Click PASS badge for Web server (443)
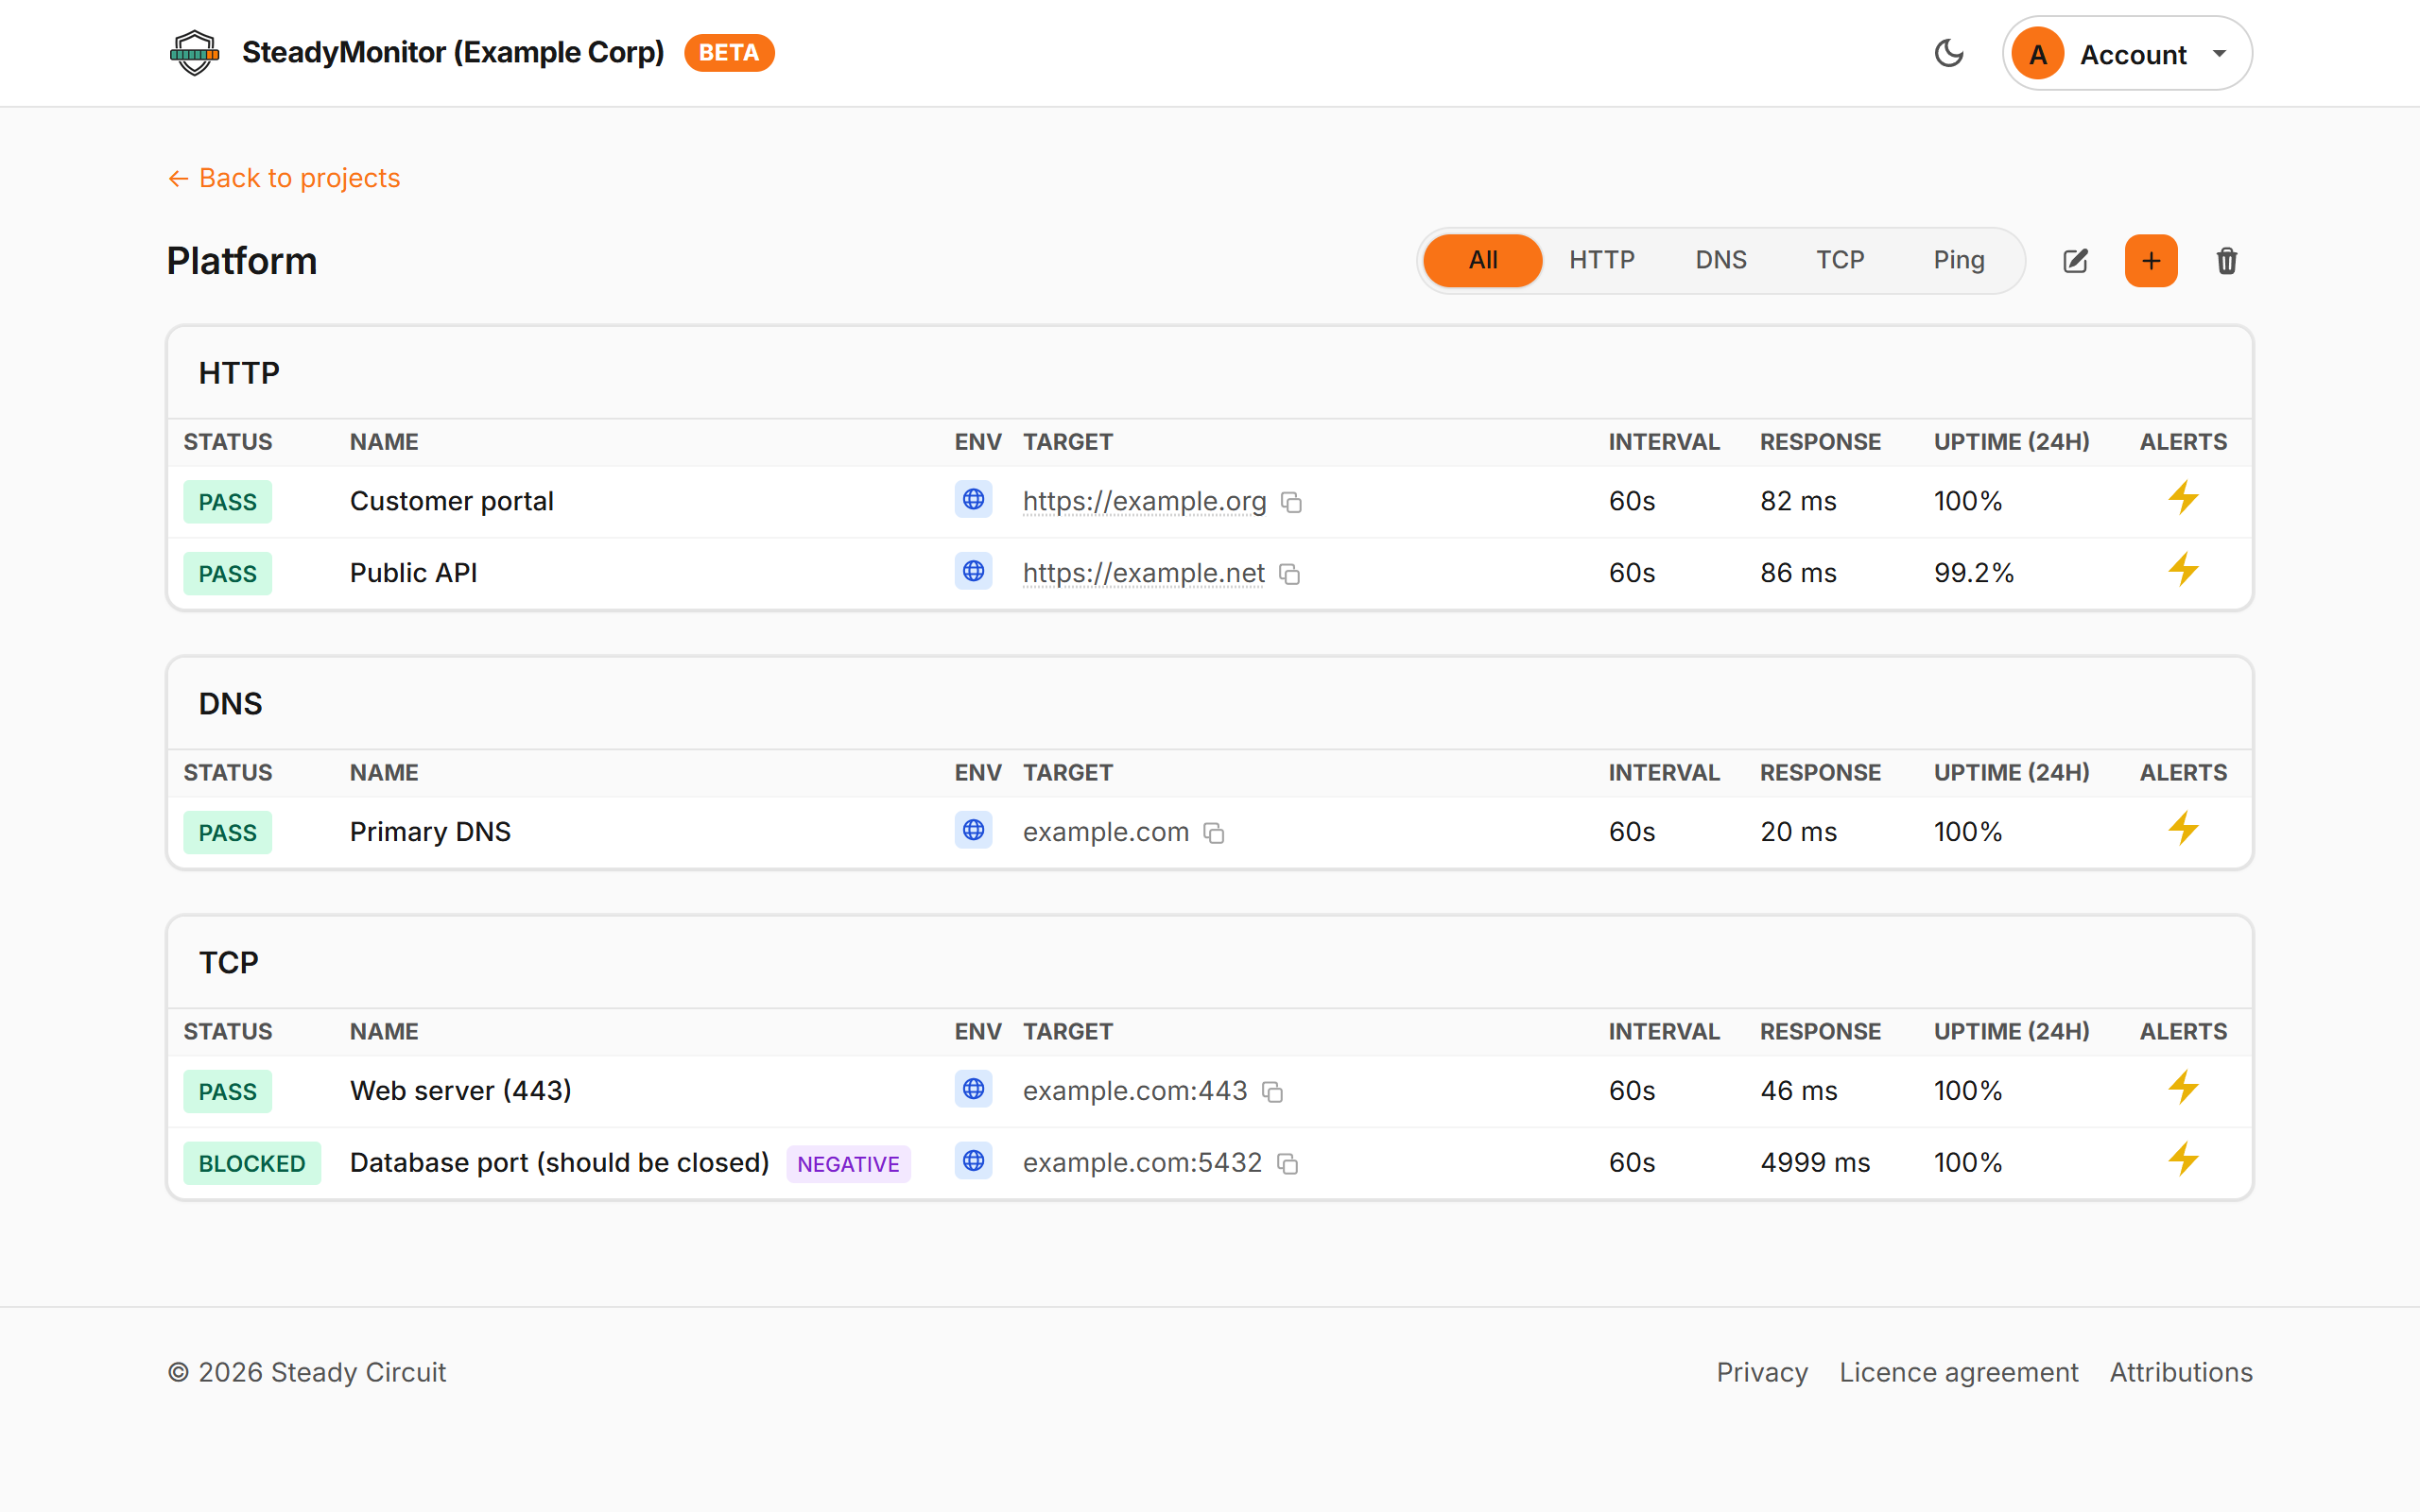 point(227,1092)
